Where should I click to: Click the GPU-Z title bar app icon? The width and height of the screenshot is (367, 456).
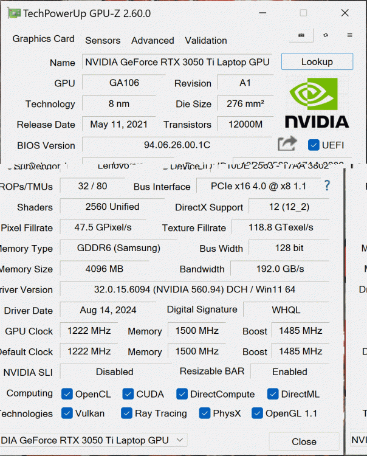[x=13, y=13]
